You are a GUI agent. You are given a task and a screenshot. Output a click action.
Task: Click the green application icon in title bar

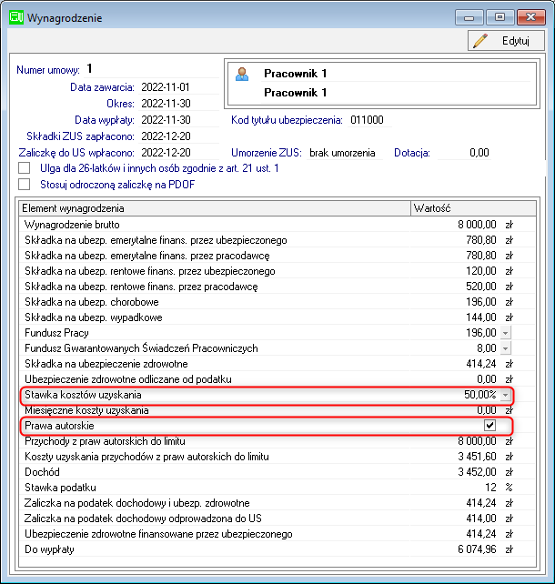[16, 17]
